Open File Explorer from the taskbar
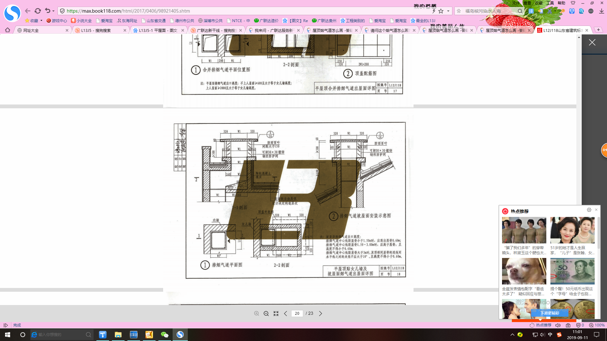 [x=118, y=335]
